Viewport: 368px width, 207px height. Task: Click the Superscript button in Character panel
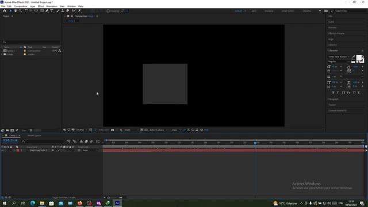(354, 93)
